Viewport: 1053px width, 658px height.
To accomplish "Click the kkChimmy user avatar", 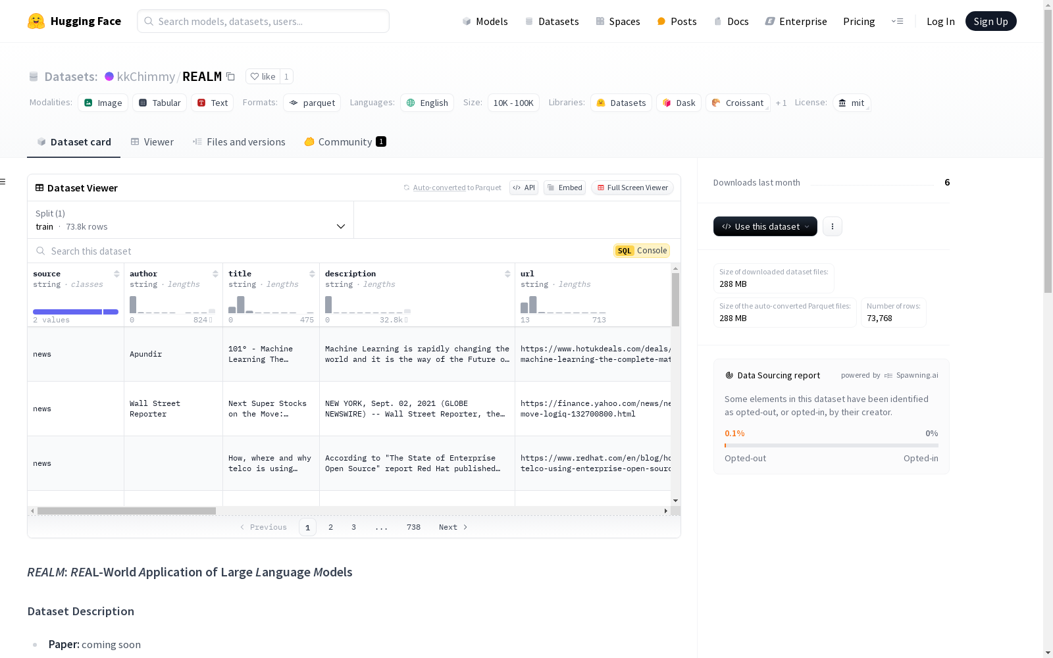I will (109, 76).
